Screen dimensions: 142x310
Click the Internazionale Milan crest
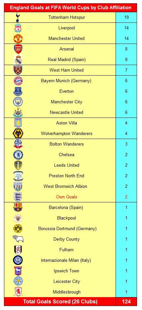point(18,260)
